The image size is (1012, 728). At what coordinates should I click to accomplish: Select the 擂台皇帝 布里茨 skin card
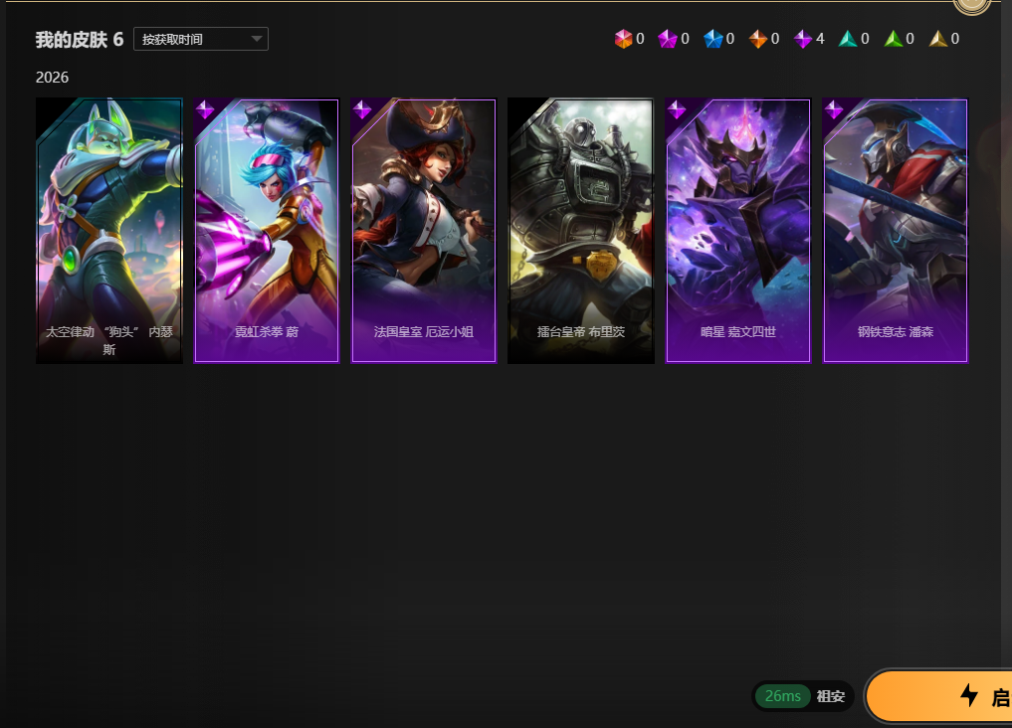(x=581, y=231)
